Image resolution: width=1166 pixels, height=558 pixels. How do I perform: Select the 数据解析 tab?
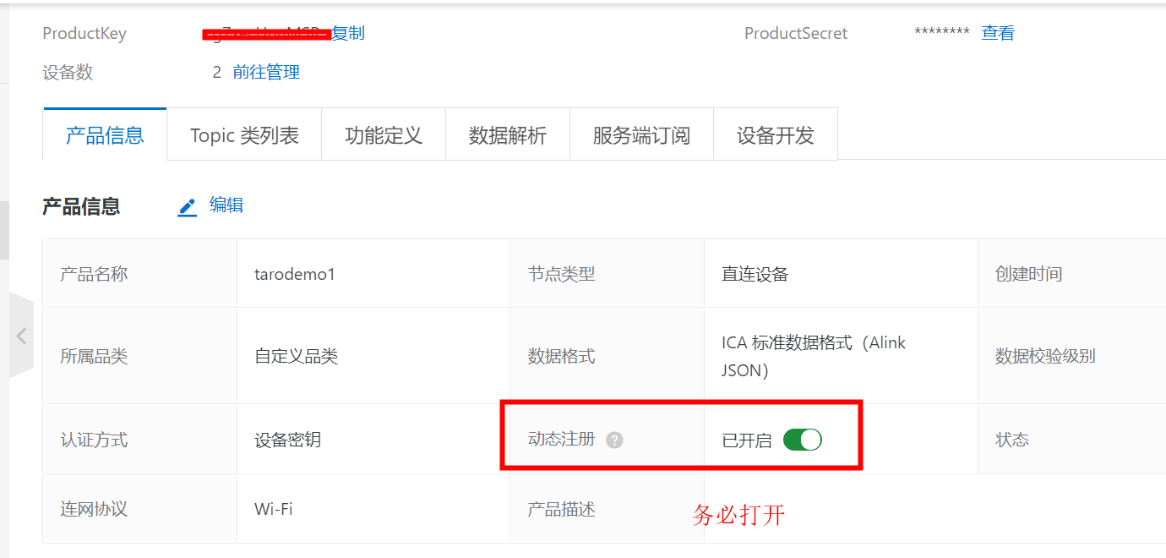coord(508,135)
